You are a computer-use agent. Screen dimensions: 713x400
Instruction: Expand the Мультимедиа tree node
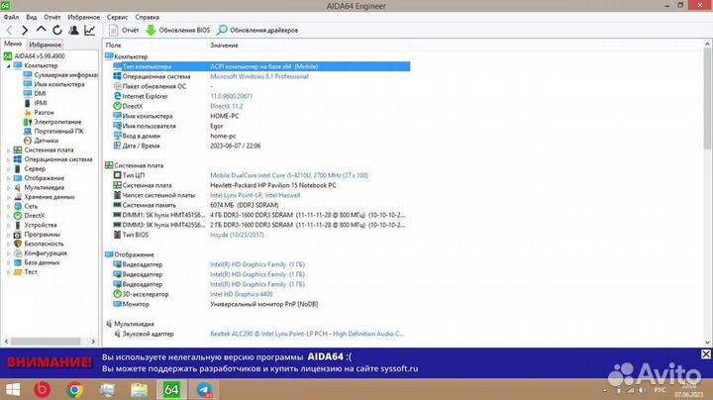tap(8, 188)
